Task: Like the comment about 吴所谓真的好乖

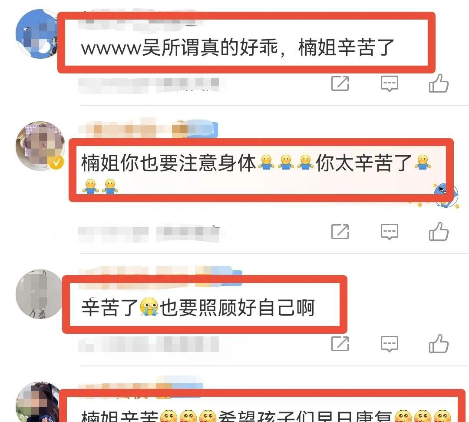Action: tap(439, 83)
